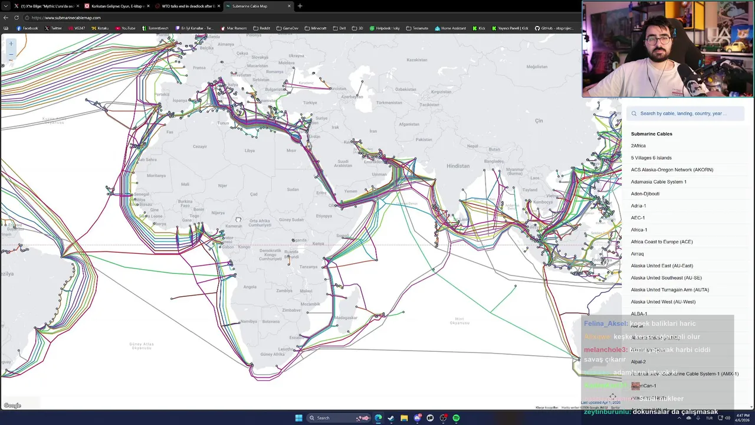The height and width of the screenshot is (425, 755).
Task: Open the Windows Start menu
Action: point(298,418)
